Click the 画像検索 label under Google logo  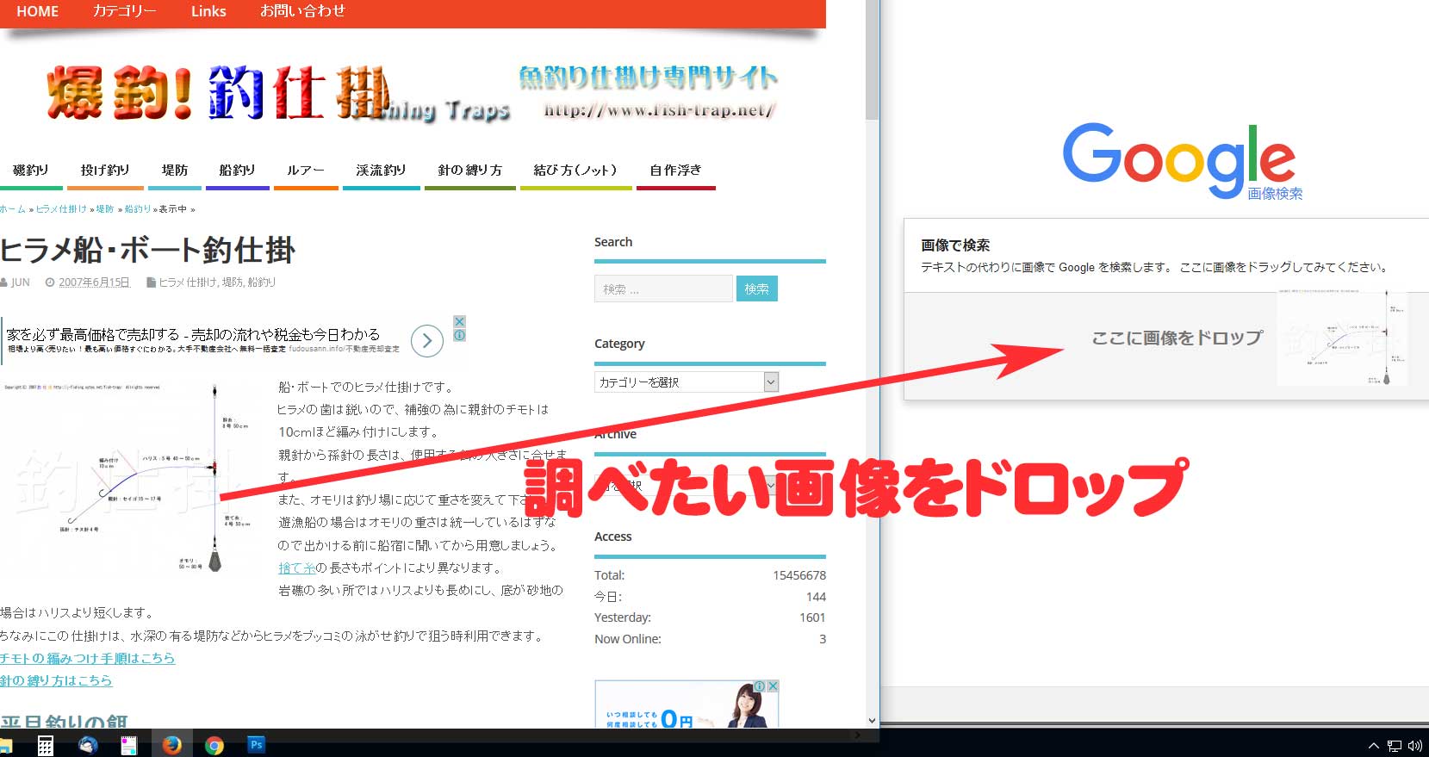coord(1275,194)
